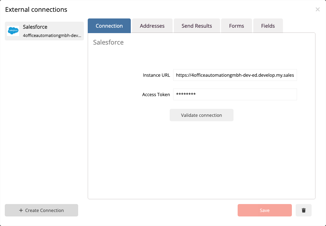
Task: Click the Salesforce heading in the panel
Action: (x=108, y=42)
